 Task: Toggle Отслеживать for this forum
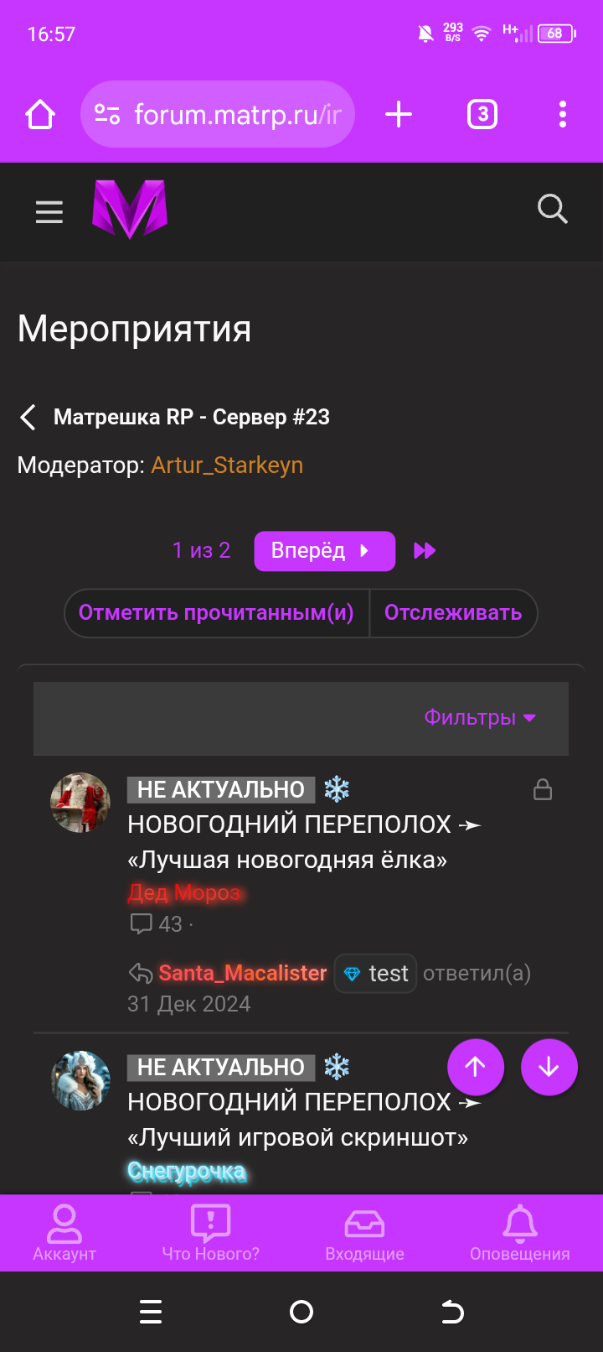[x=453, y=613]
